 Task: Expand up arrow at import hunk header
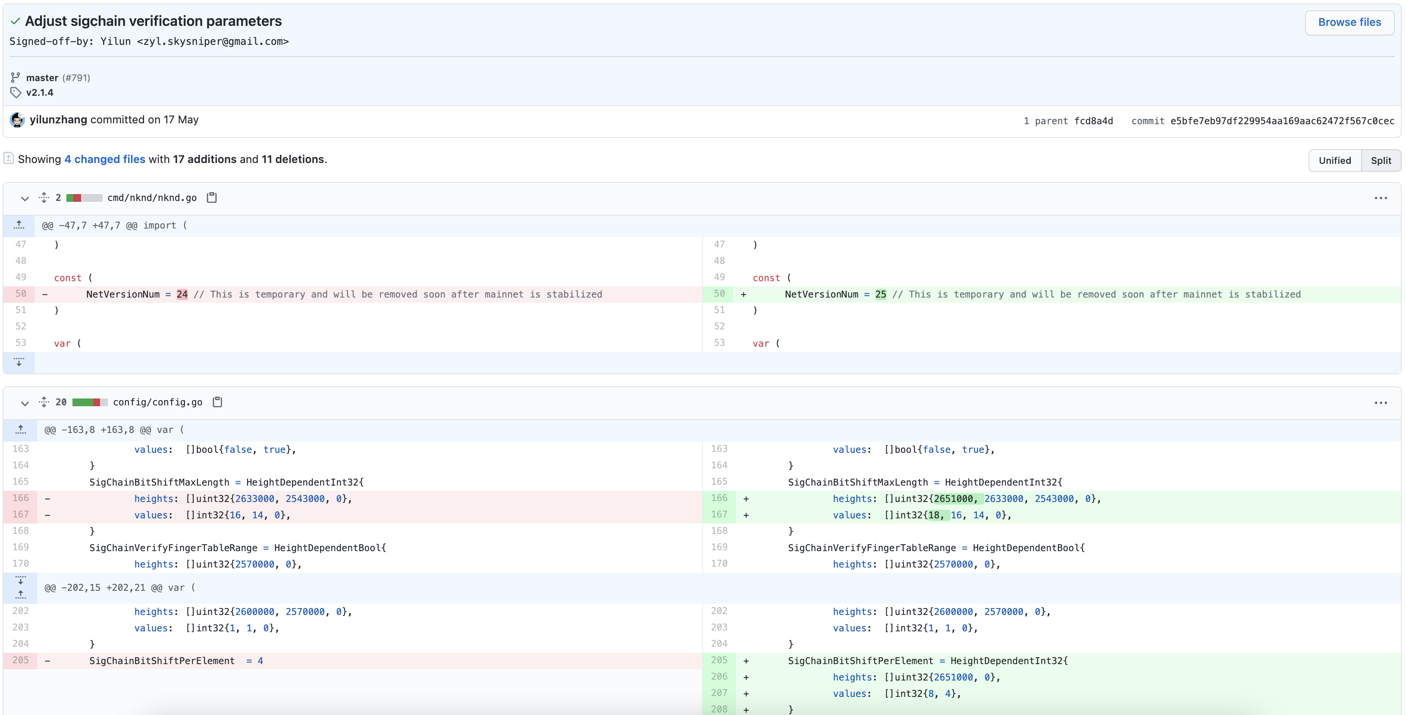click(19, 226)
